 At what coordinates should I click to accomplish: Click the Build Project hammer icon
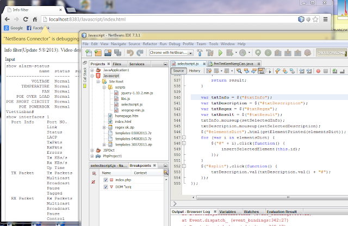(x=200, y=53)
